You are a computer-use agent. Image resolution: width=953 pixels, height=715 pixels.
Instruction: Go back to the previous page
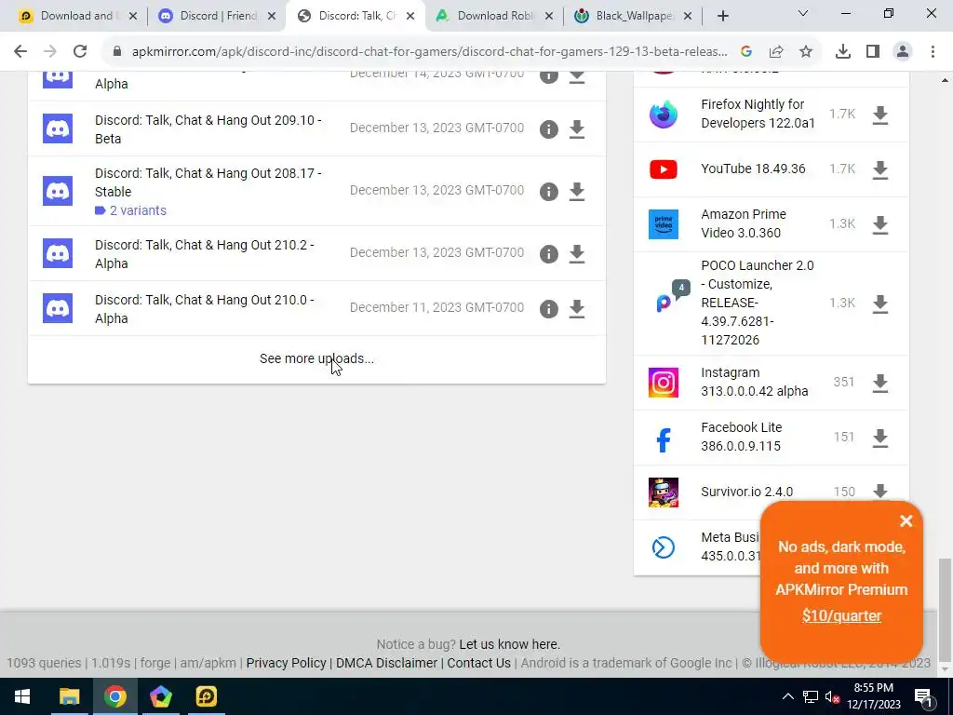pyautogui.click(x=20, y=52)
